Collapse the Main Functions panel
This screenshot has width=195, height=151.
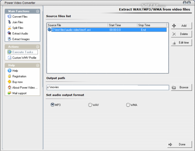click(38, 11)
